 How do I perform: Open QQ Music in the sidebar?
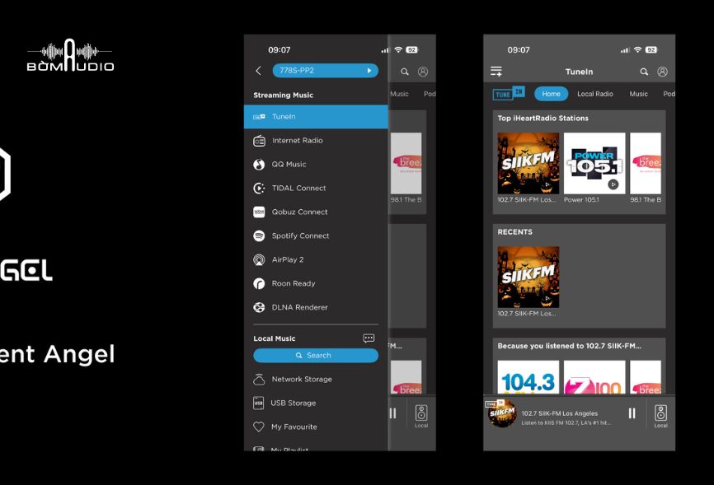(x=316, y=164)
